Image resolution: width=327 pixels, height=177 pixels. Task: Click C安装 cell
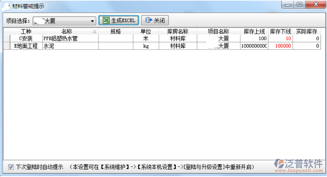tap(26, 39)
